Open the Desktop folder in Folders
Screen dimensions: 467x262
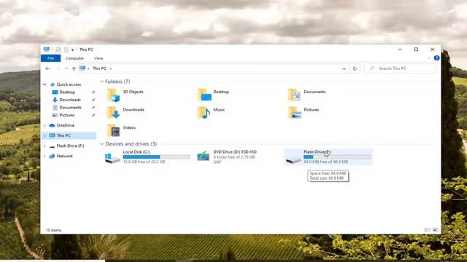tap(204, 95)
